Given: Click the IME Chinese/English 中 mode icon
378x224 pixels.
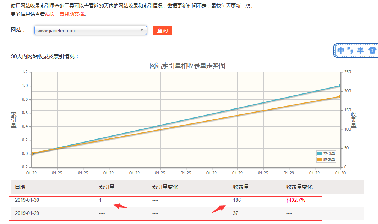Looking at the screenshot, I should point(341,51).
